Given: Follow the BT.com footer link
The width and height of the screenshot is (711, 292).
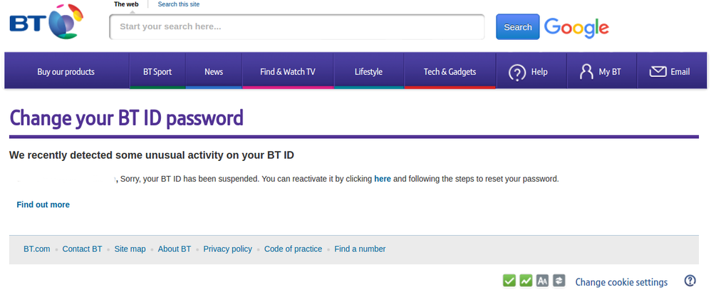Looking at the screenshot, I should pos(37,249).
